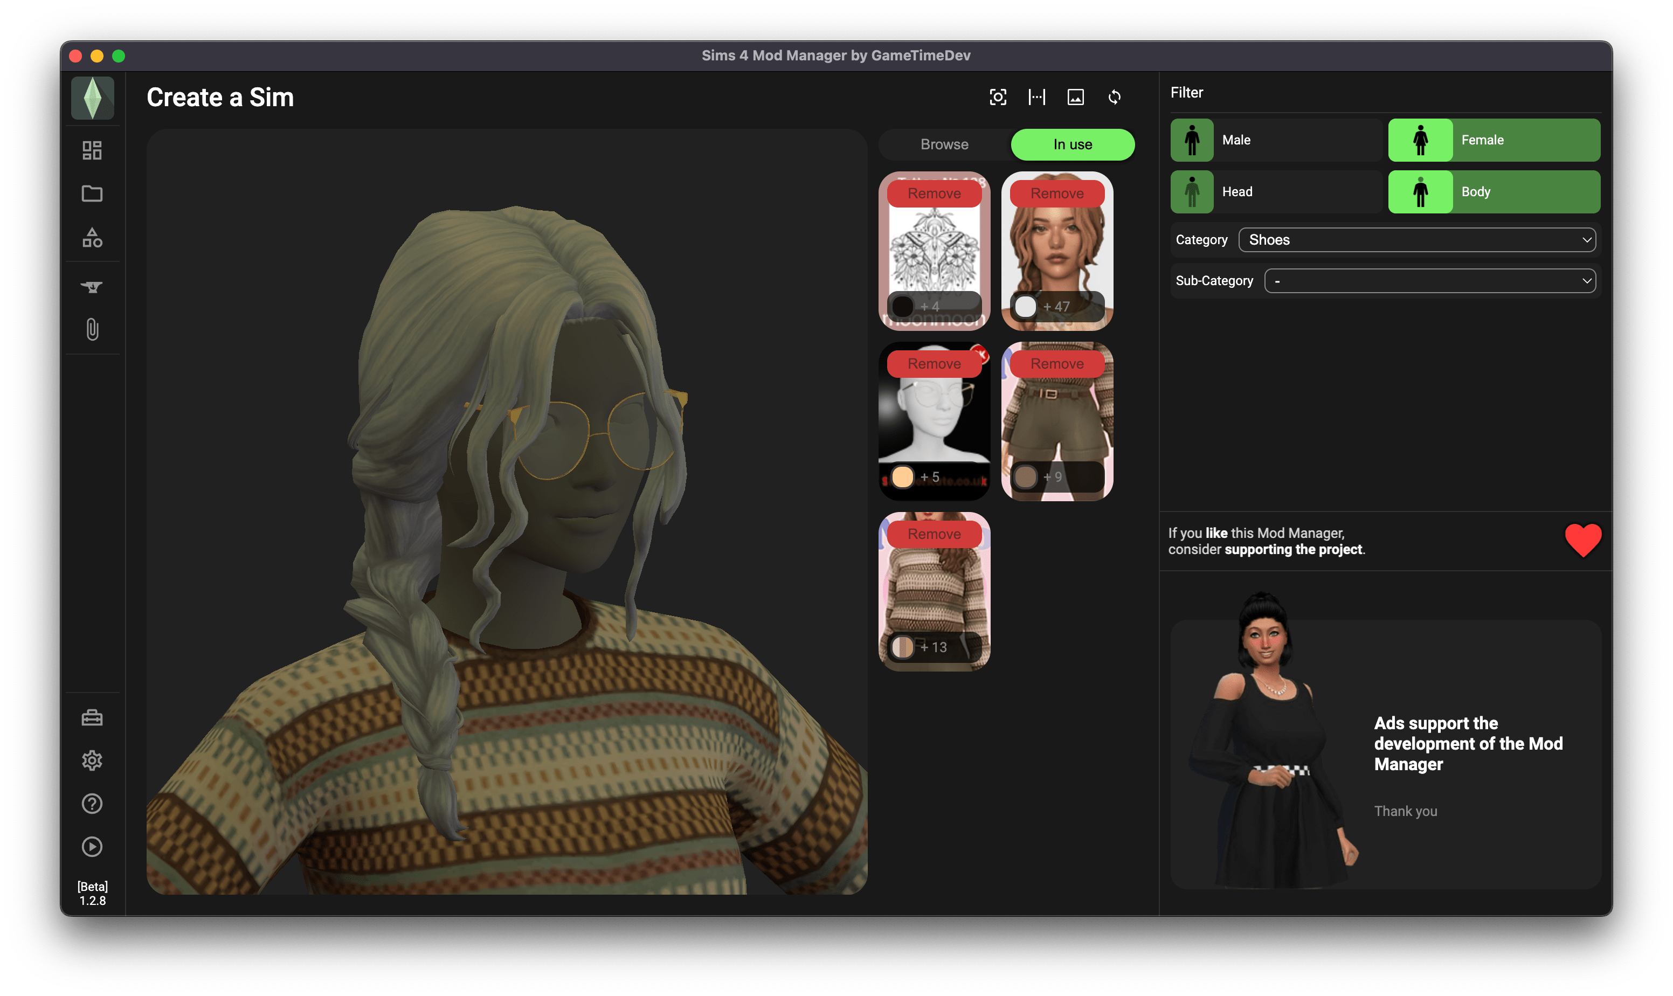Select the glasses mannequin thumbnail
The height and width of the screenshot is (996, 1673).
(934, 421)
